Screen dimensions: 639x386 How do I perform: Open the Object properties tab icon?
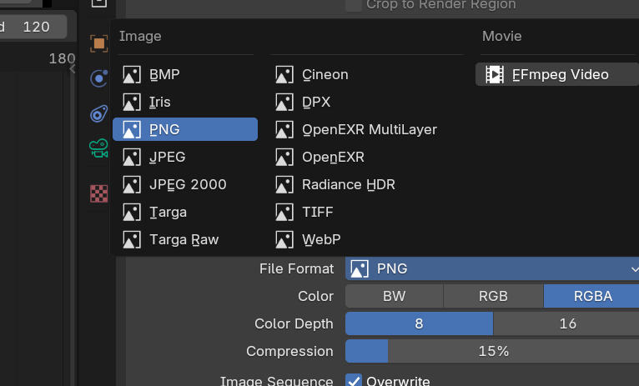click(x=99, y=43)
